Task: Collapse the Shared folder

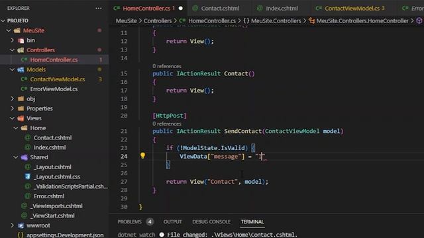Action: pos(16,157)
